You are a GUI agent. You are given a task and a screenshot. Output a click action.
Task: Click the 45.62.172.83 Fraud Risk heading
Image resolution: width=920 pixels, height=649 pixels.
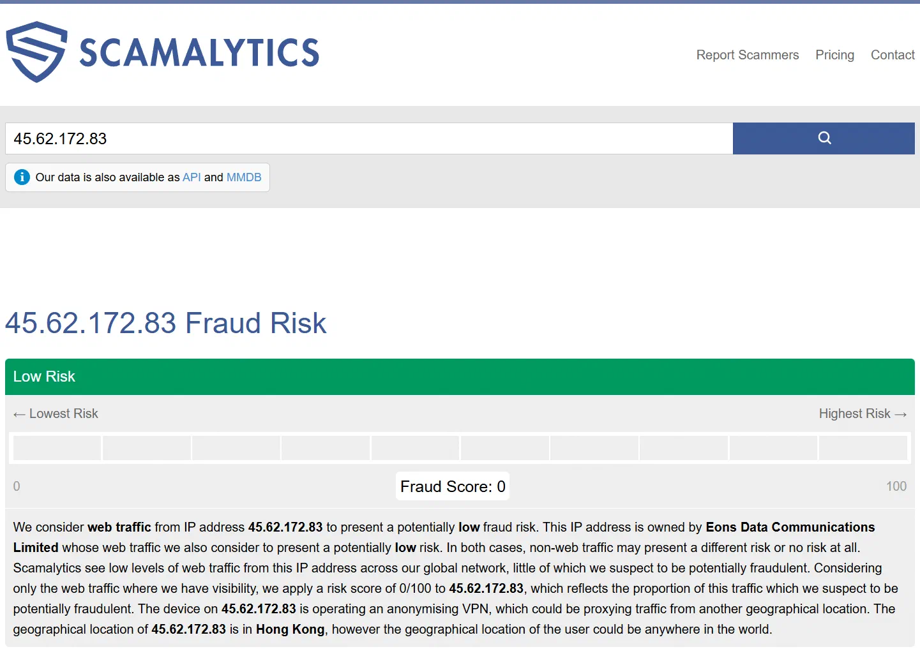click(x=165, y=323)
